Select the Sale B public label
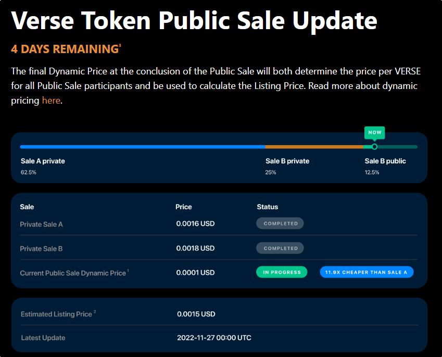 pos(385,161)
